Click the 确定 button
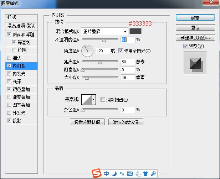The width and height of the screenshot is (220, 179). click(195, 18)
